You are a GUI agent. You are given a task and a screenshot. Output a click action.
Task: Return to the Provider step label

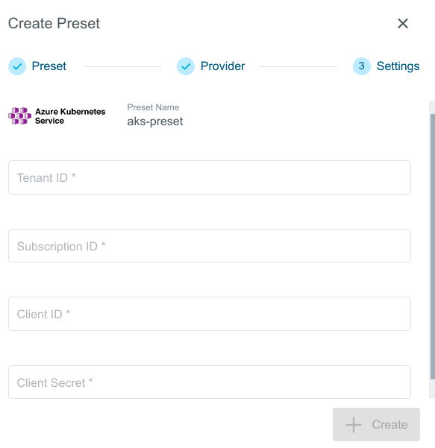coord(222,66)
